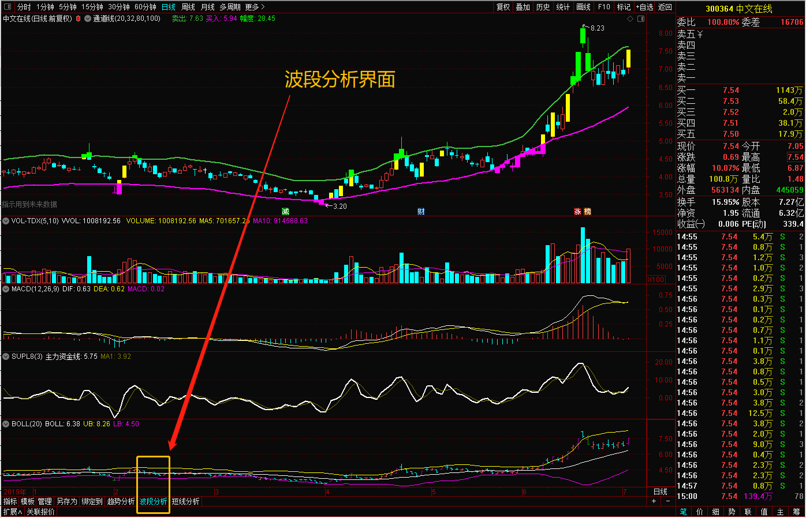
Task: Switch to the 周线 weekly period
Action: coord(188,7)
